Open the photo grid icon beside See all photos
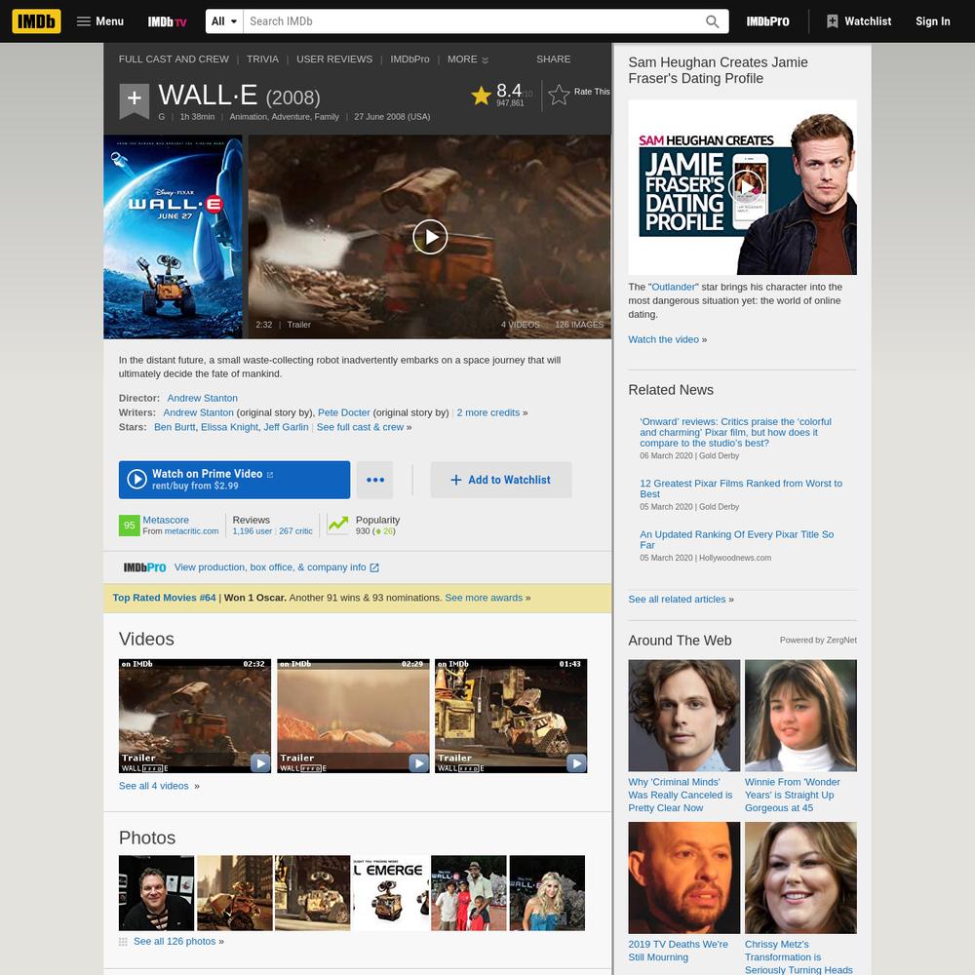 [123, 942]
